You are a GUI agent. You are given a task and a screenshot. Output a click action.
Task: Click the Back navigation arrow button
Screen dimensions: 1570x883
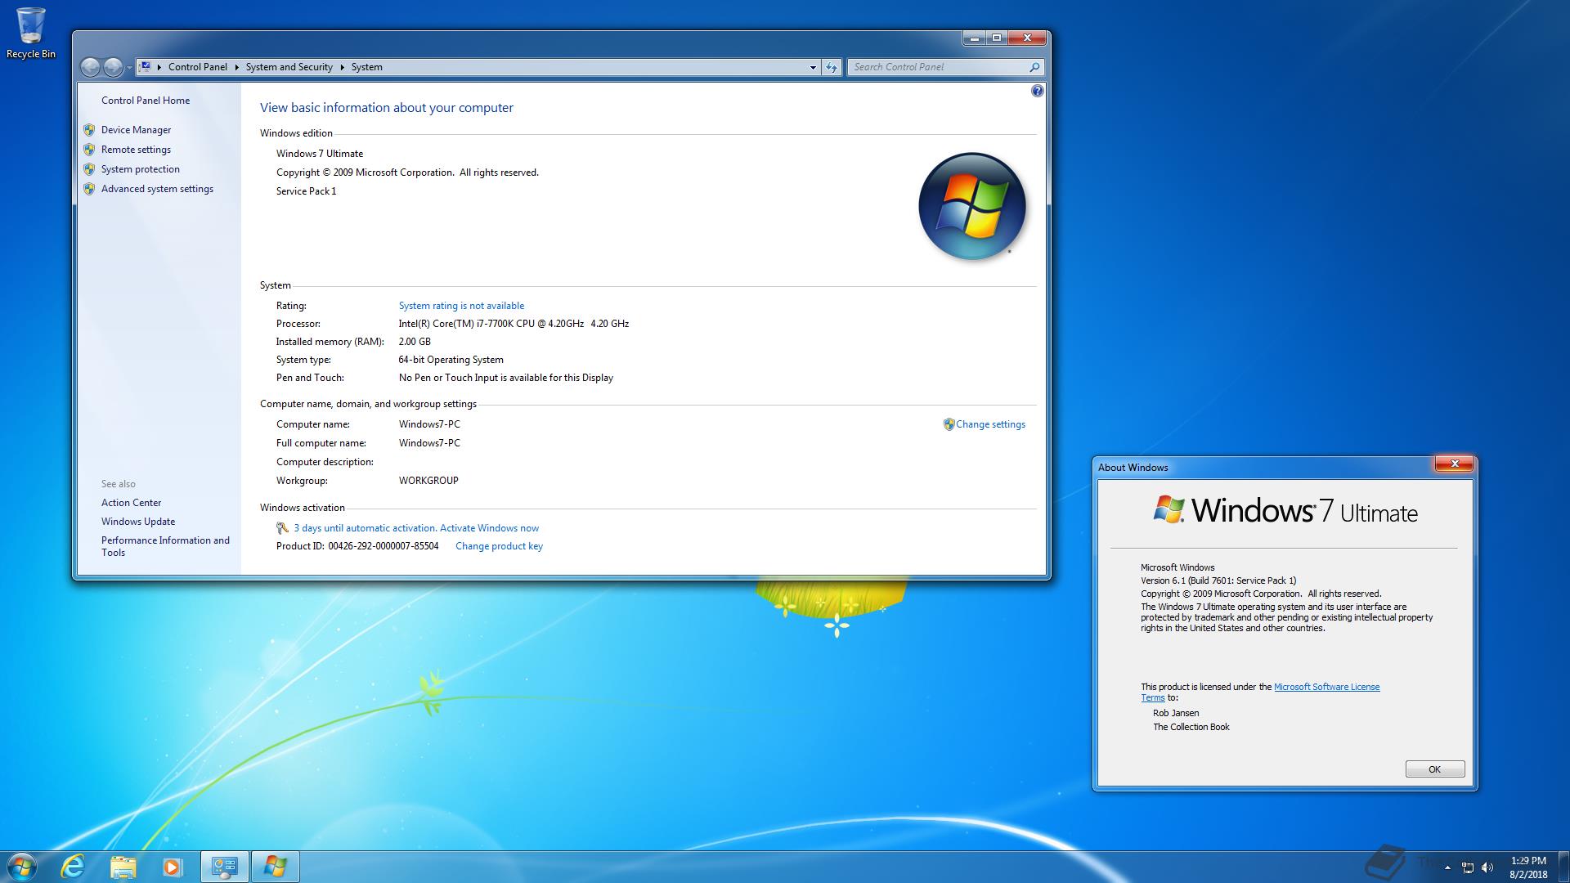pyautogui.click(x=91, y=67)
